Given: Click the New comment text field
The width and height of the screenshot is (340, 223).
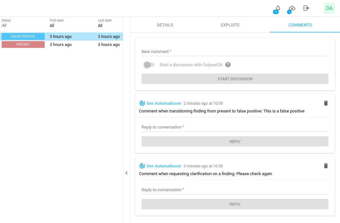Looking at the screenshot, I should coord(235,52).
